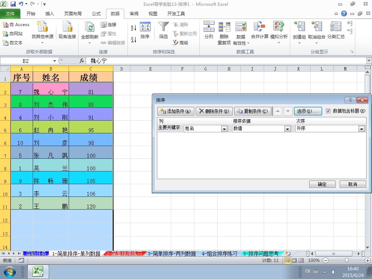Open From Other Sources (自其他来源)
This screenshot has width=372, height=279.
pos(43,32)
